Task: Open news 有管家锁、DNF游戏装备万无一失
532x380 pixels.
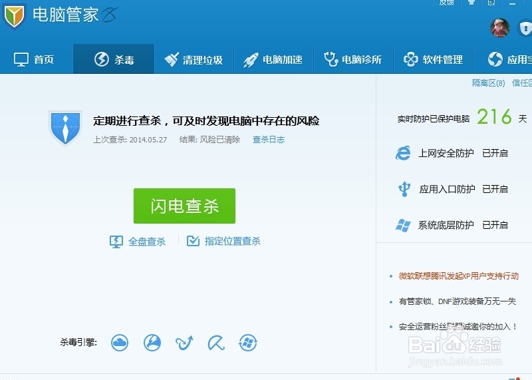Action: (x=458, y=301)
